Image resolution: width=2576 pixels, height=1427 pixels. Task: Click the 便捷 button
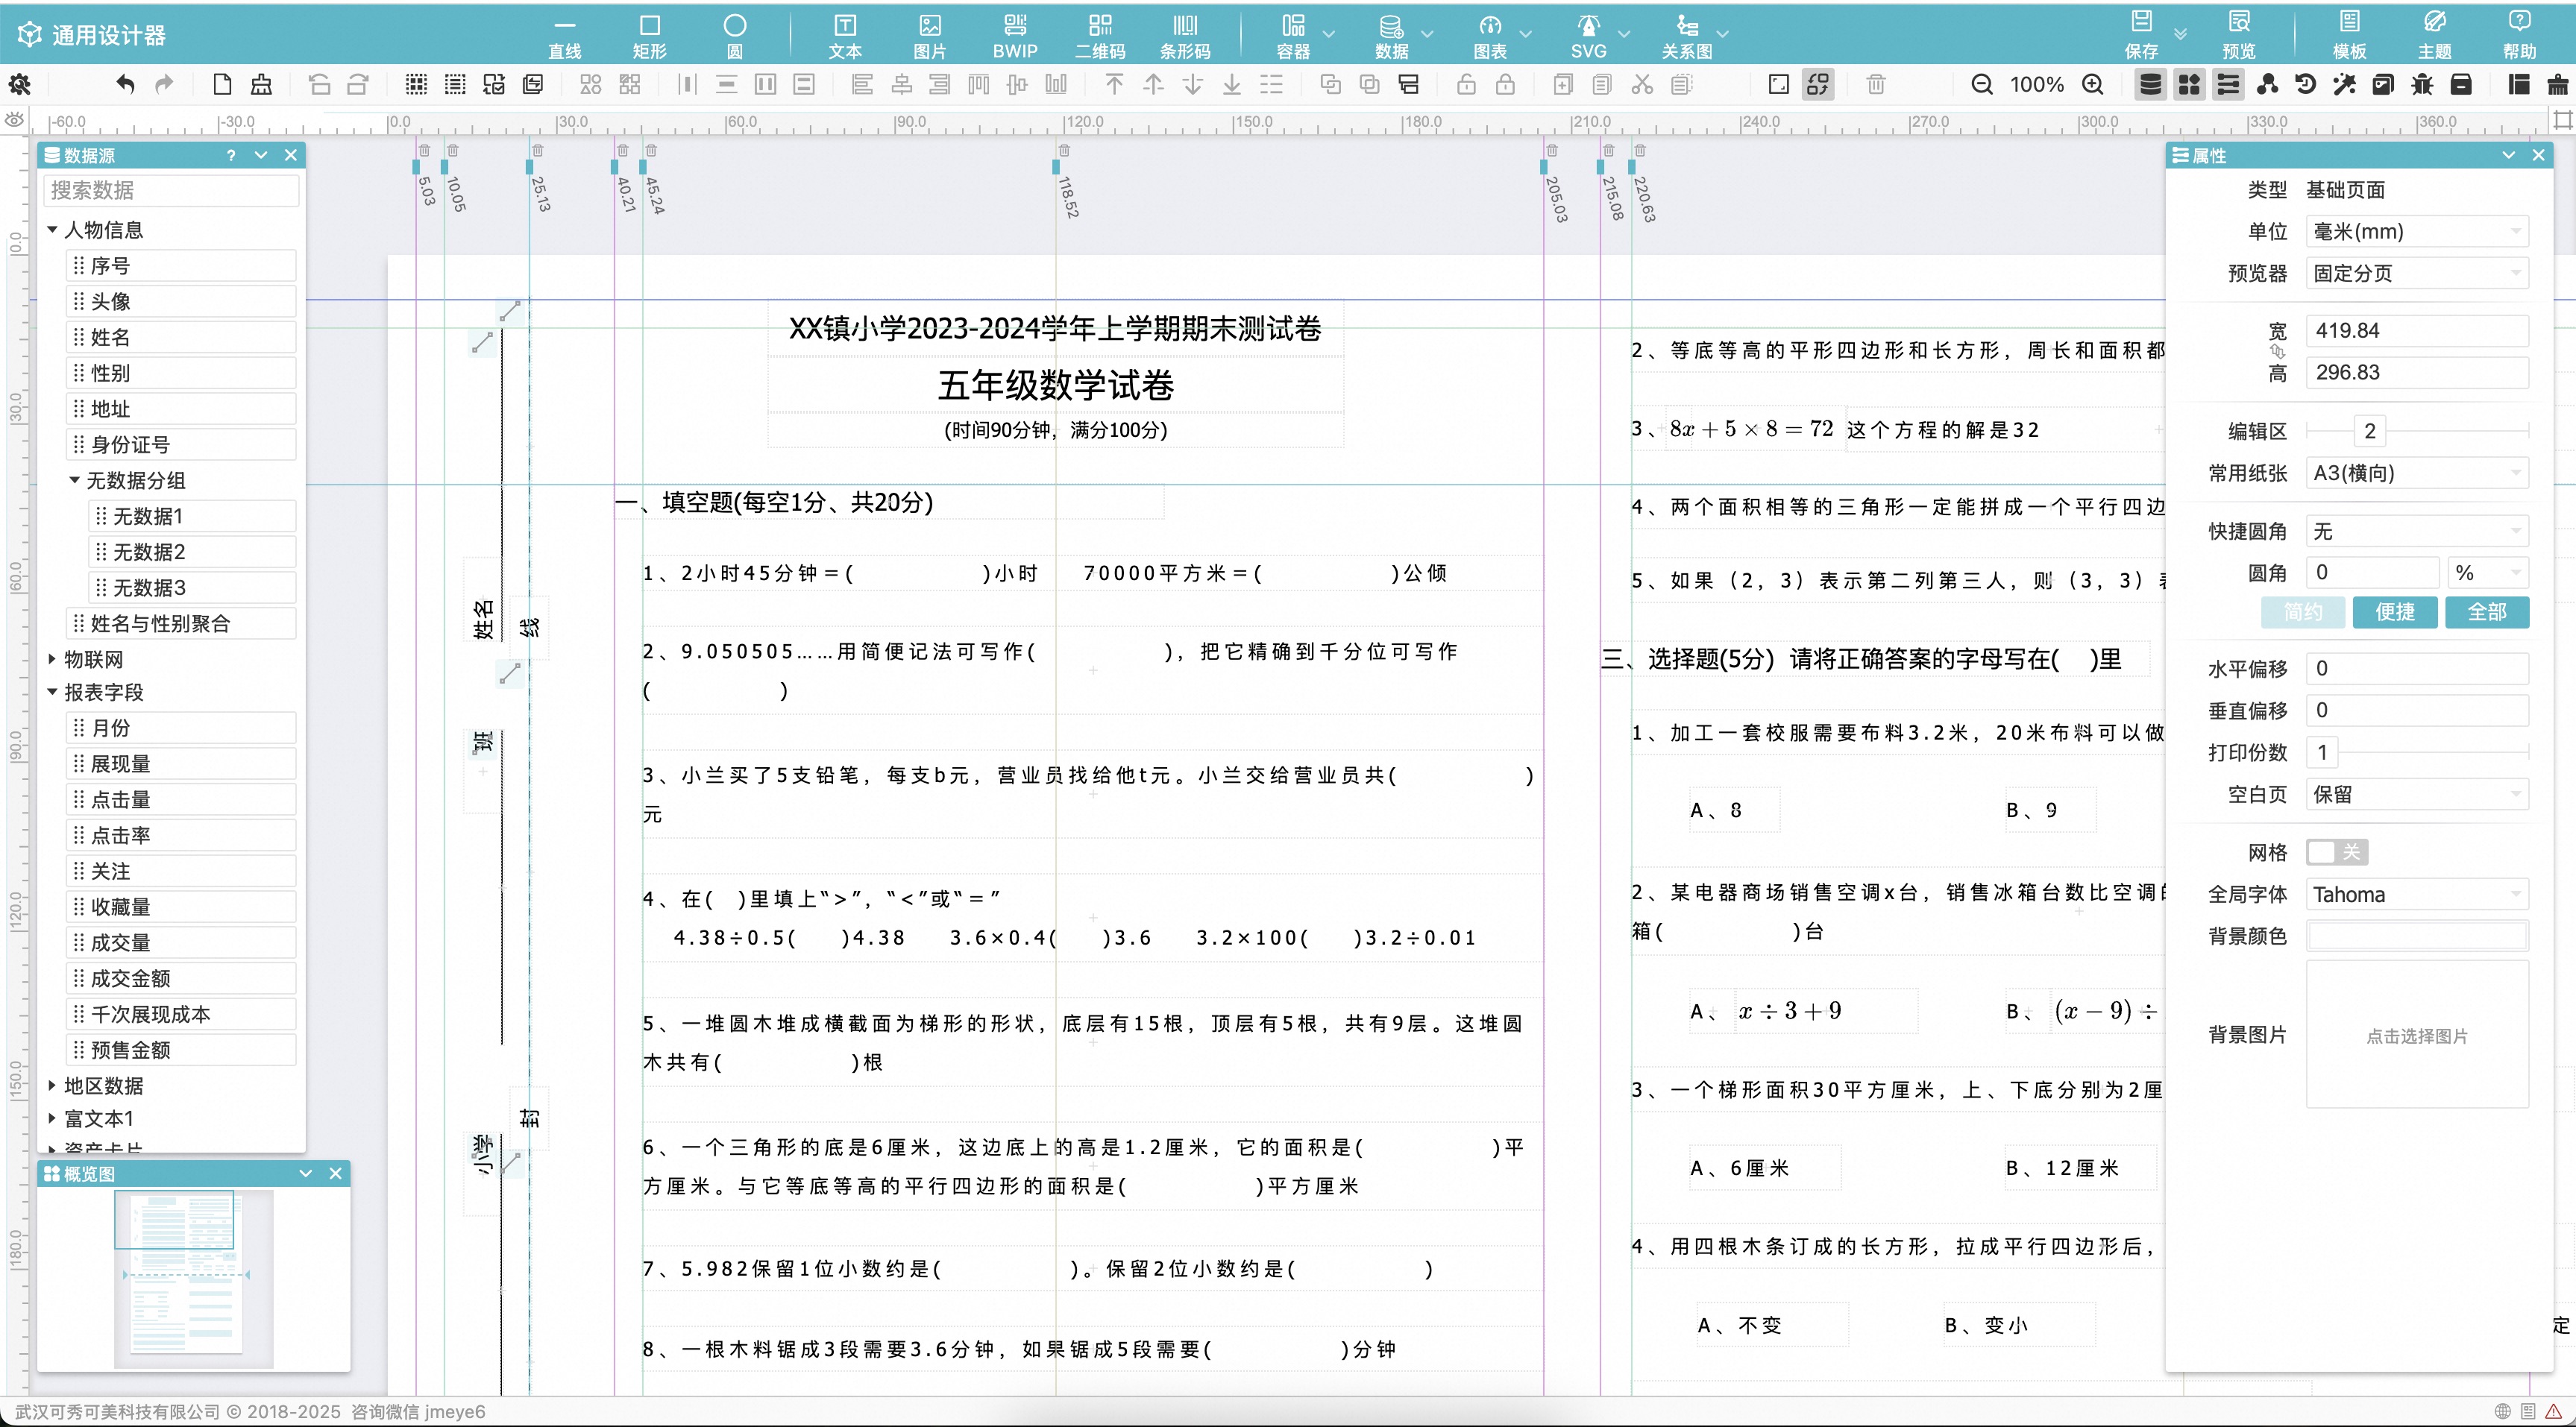click(2394, 612)
